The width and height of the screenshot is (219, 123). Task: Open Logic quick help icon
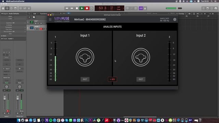[11, 8]
